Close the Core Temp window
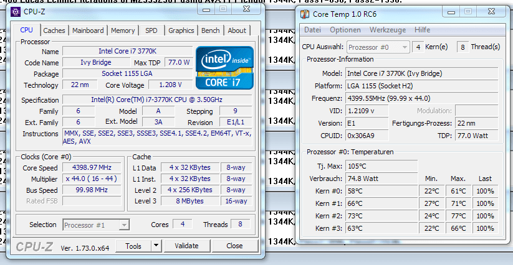 491,12
